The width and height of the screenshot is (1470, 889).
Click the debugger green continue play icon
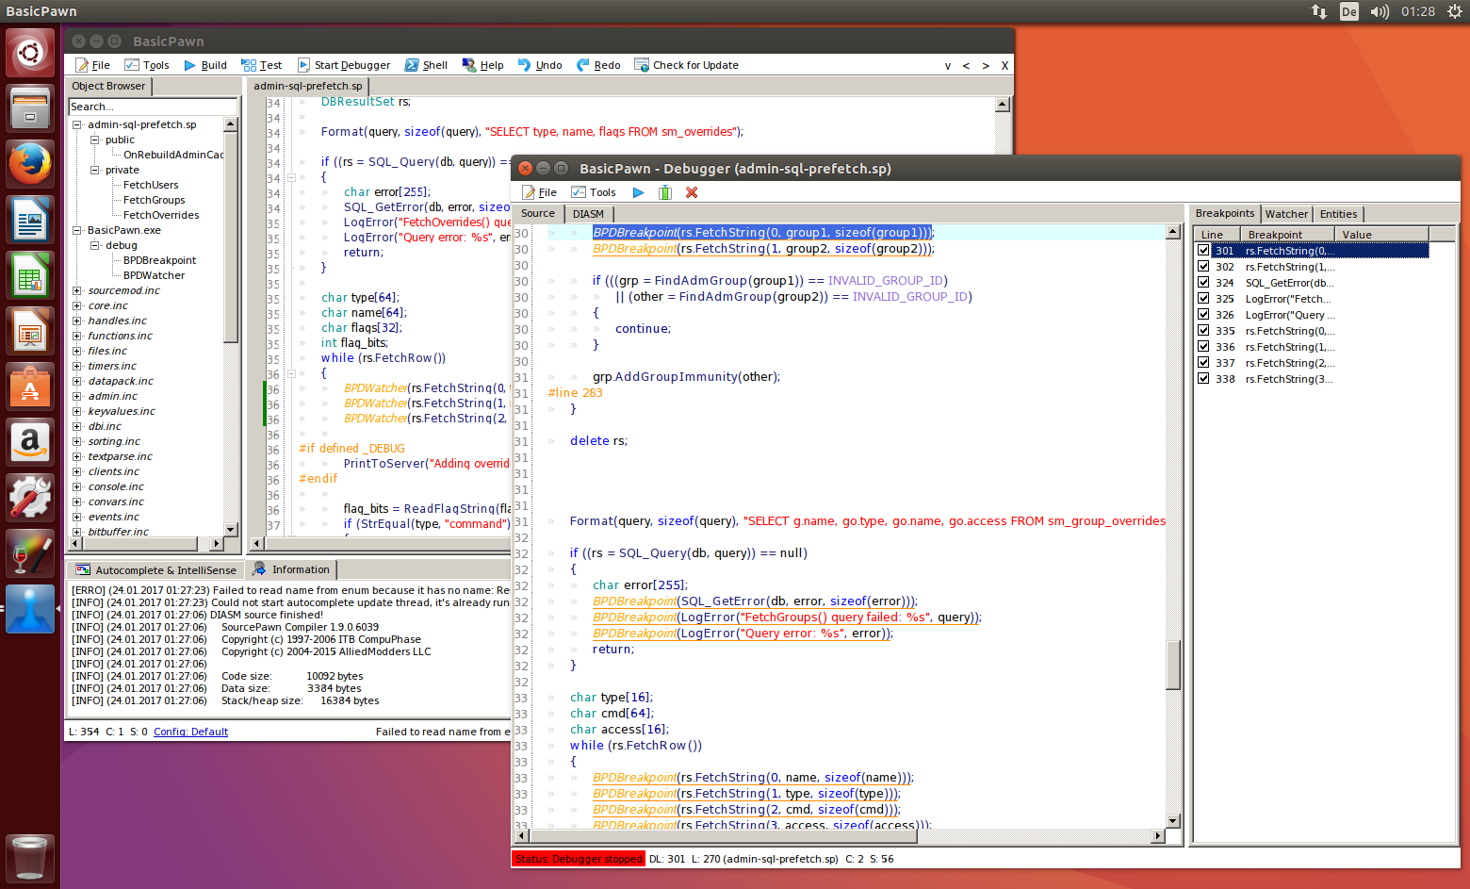[638, 192]
